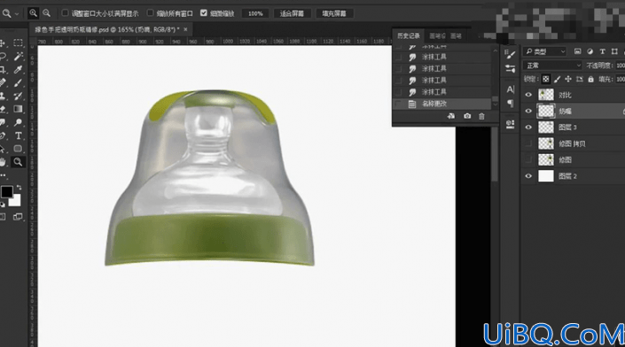The height and width of the screenshot is (347, 625).
Task: Swap foreground and background colors
Action: coord(19,187)
